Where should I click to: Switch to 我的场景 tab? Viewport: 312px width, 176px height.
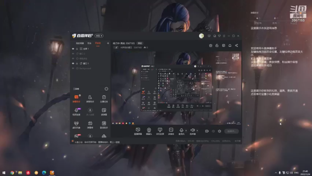tap(80, 43)
